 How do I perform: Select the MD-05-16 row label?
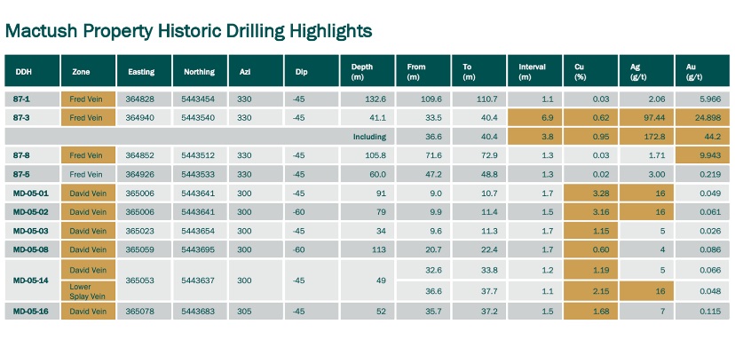32,312
